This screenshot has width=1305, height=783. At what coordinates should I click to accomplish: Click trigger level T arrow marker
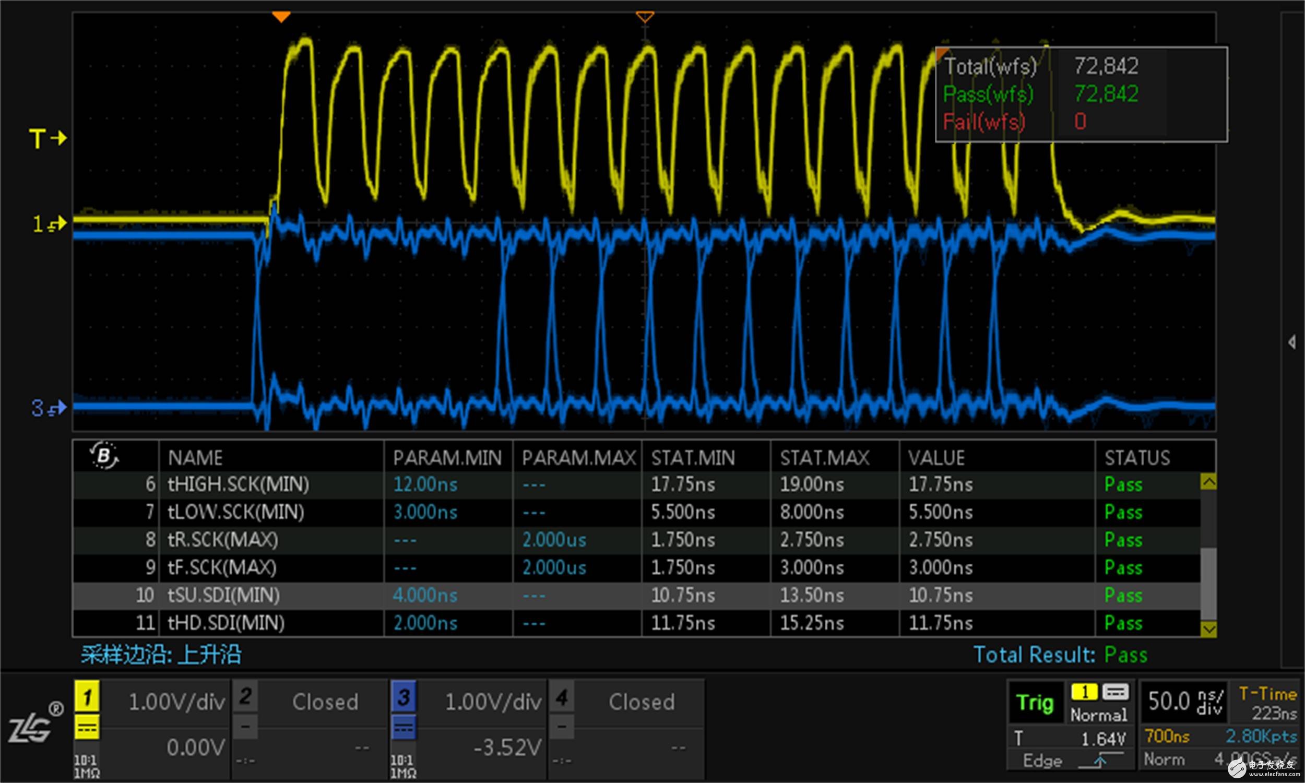[x=49, y=139]
